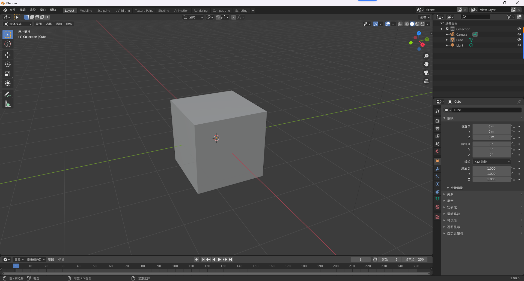Hide the Light object in the outliner
The image size is (524, 281).
click(519, 45)
